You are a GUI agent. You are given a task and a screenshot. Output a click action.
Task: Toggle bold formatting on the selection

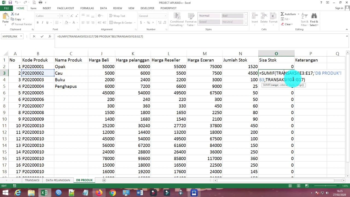pyautogui.click(x=37, y=22)
